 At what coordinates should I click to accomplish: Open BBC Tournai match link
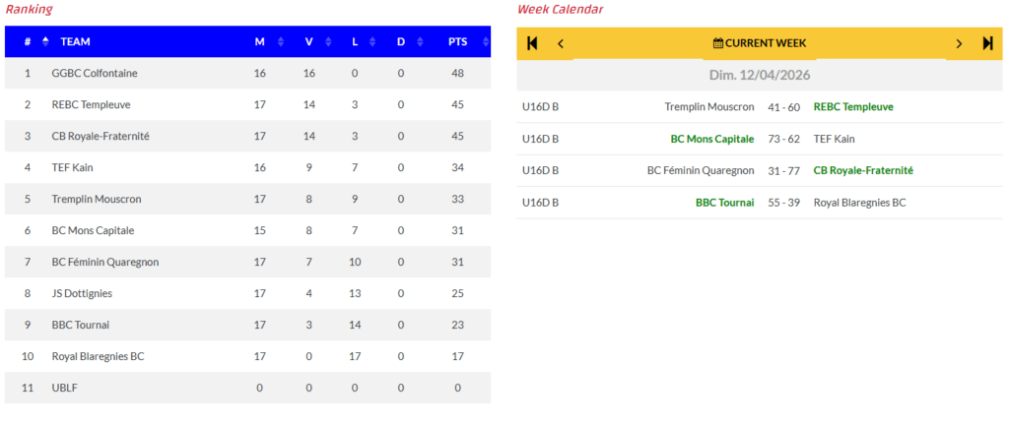tap(724, 203)
